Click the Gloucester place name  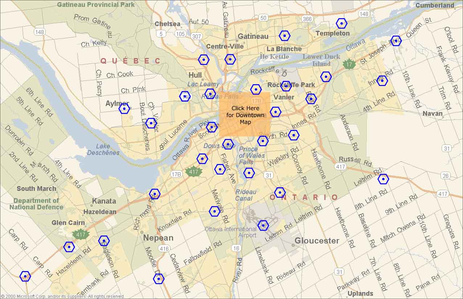[x=317, y=241]
